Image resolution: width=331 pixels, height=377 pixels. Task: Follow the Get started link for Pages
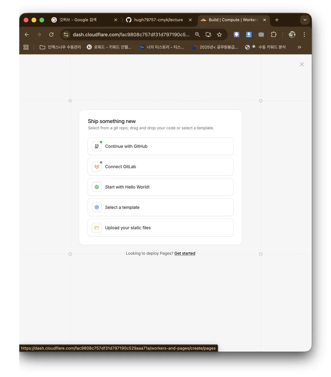(x=185, y=254)
